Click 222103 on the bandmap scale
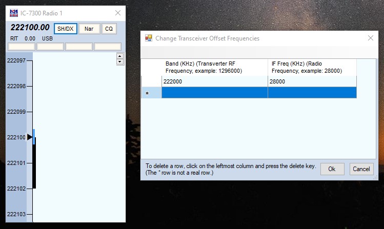 tap(16, 214)
